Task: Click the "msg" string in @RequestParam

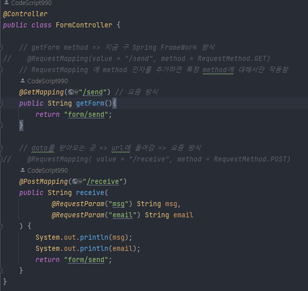Action: point(119,204)
